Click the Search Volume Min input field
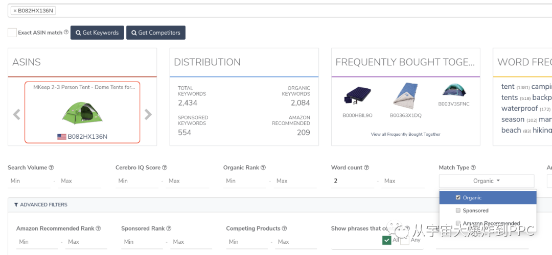The width and height of the screenshot is (552, 255). pos(28,181)
